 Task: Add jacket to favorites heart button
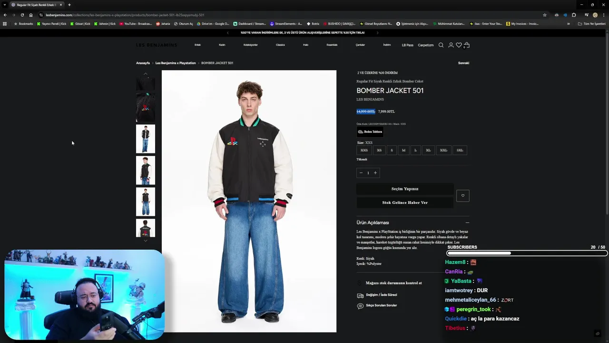coord(462,195)
